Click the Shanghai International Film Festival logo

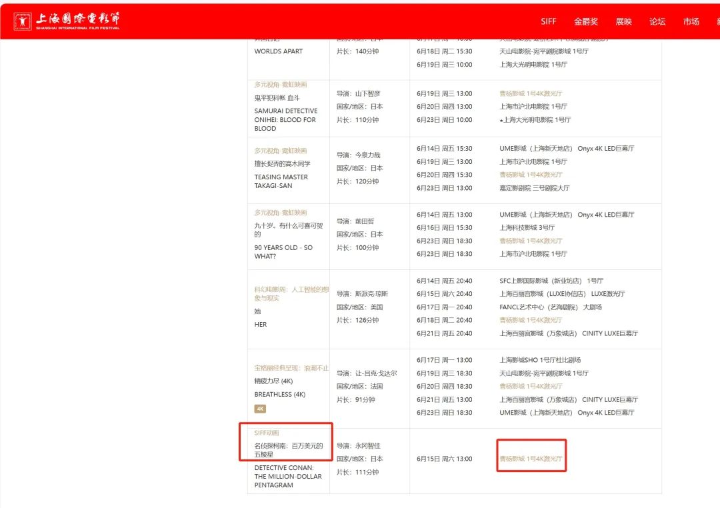67,21
